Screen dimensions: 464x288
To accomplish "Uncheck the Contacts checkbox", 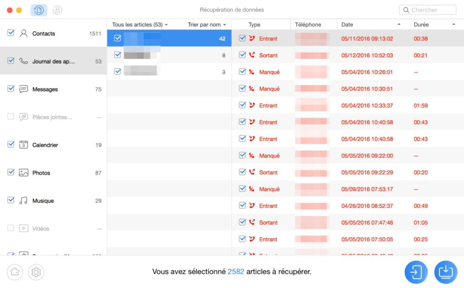I will (x=11, y=33).
